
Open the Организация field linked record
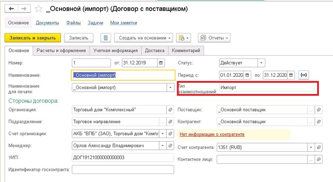[x=171, y=110]
